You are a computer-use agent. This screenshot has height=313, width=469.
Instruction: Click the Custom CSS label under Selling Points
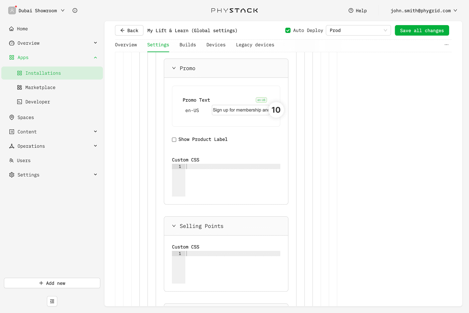pos(186,247)
